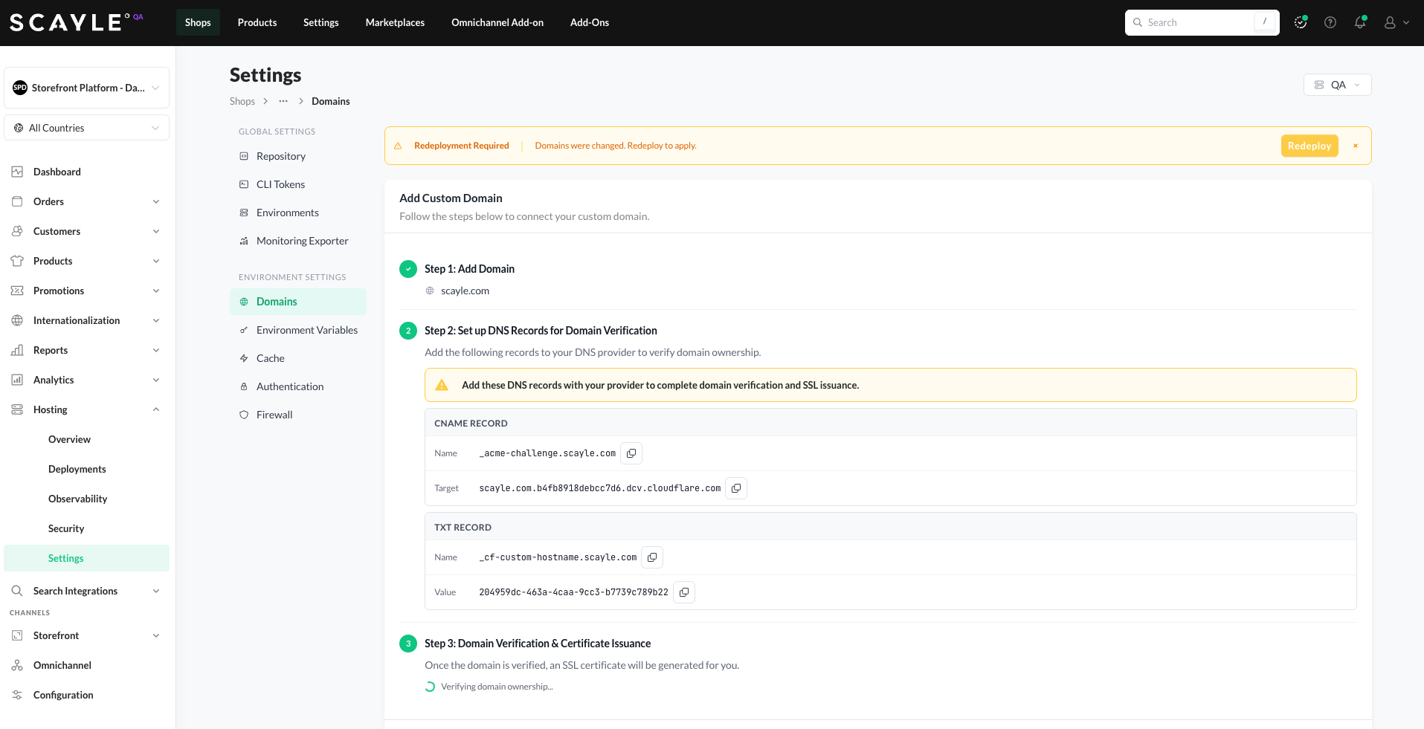Click the Redeploy button
The image size is (1424, 729).
point(1309,146)
